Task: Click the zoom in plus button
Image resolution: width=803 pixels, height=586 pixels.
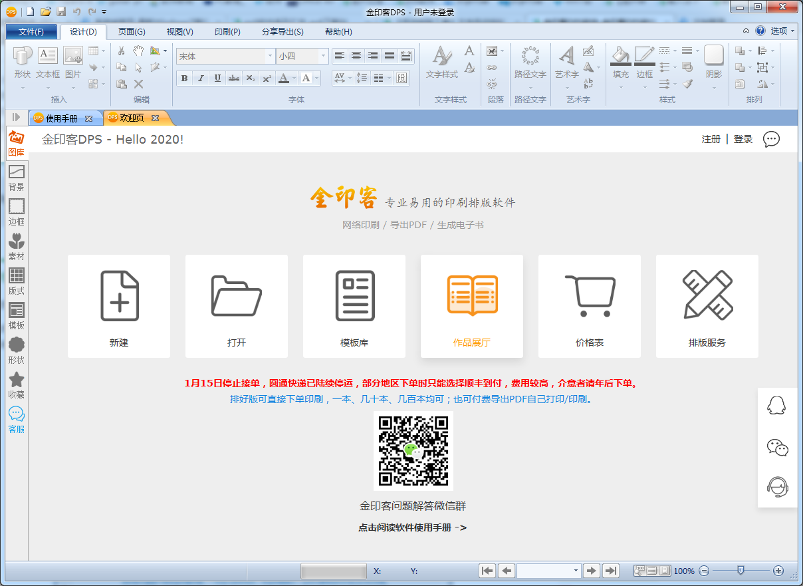Action: 778,571
